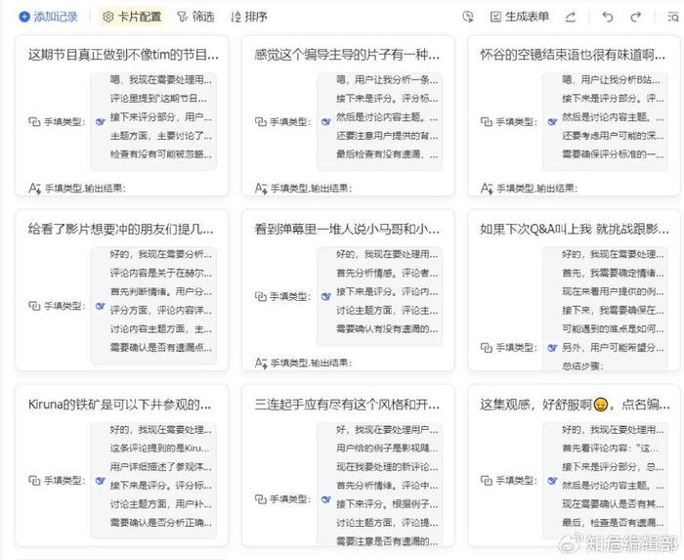Screen dimensions: 684x560
Task: Click 手填类型 field icon in 如果下次Q&A card
Action: click(487, 348)
